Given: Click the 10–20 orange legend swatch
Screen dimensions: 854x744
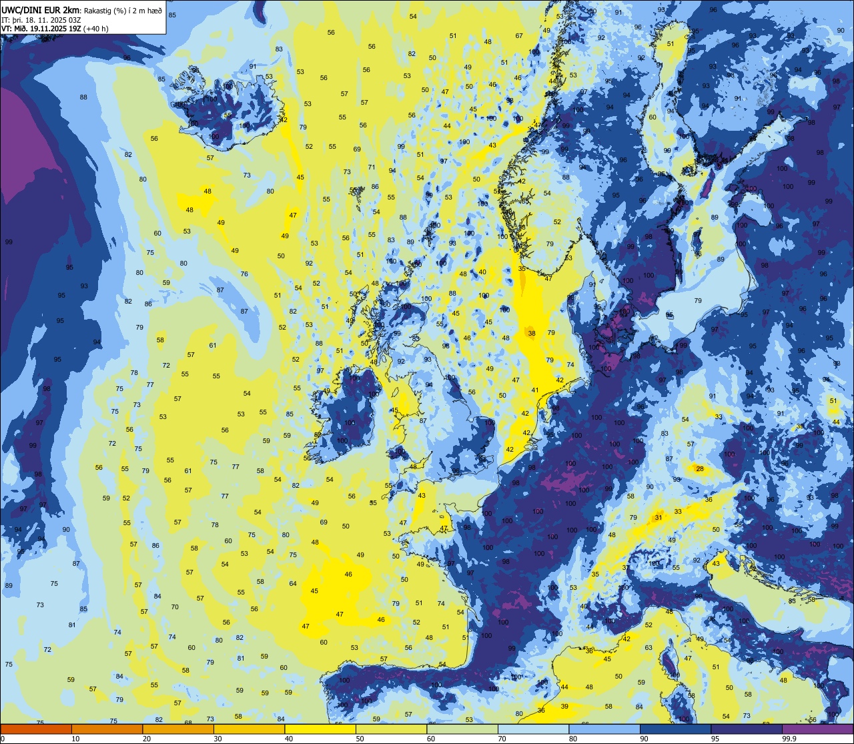Looking at the screenshot, I should pyautogui.click(x=107, y=729).
